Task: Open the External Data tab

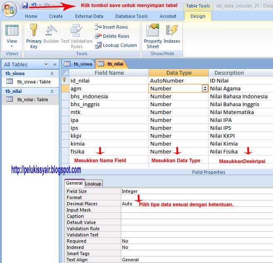Action: click(89, 16)
